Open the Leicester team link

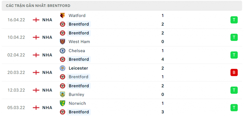[78, 68]
